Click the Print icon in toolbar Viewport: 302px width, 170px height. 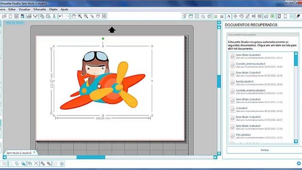point(29,16)
